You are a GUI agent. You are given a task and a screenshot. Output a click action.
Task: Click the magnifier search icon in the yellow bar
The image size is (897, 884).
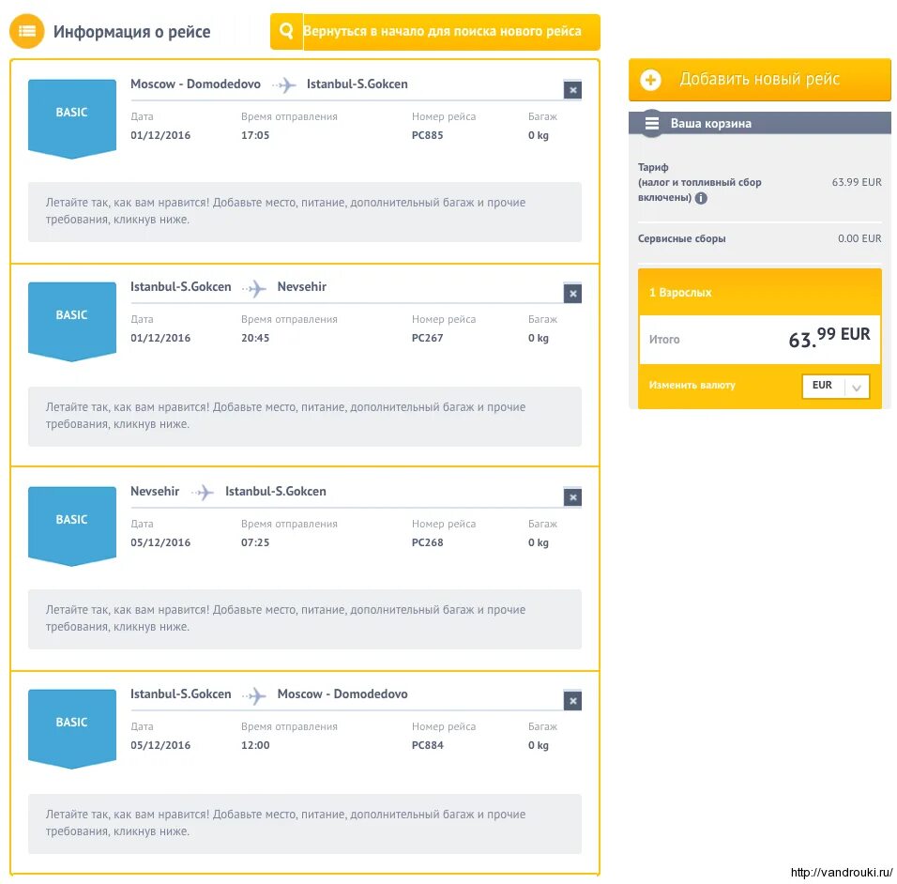coord(286,31)
